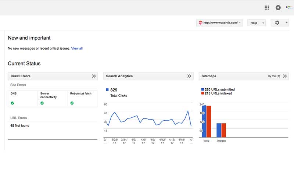Click the notifications bell icon

[x=278, y=7]
